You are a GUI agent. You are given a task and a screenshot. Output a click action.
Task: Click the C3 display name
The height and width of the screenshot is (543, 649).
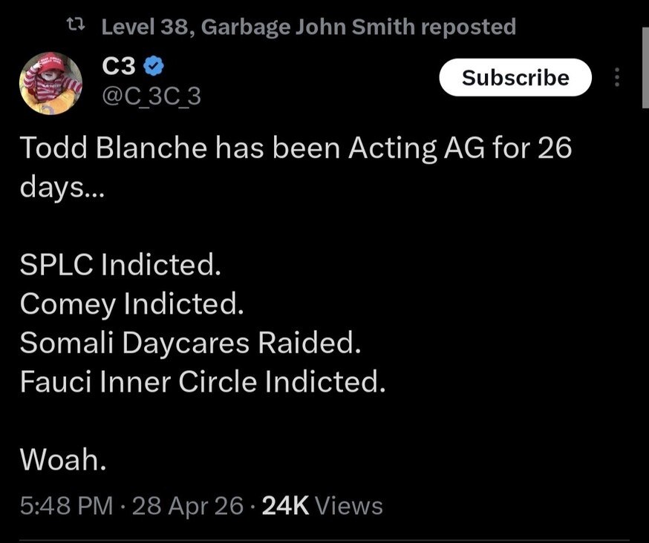117,67
